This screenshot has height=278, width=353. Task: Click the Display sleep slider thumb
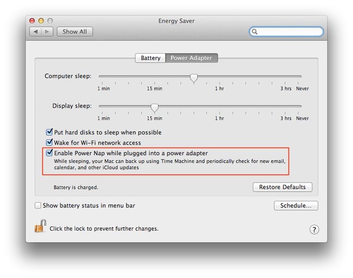coord(154,108)
